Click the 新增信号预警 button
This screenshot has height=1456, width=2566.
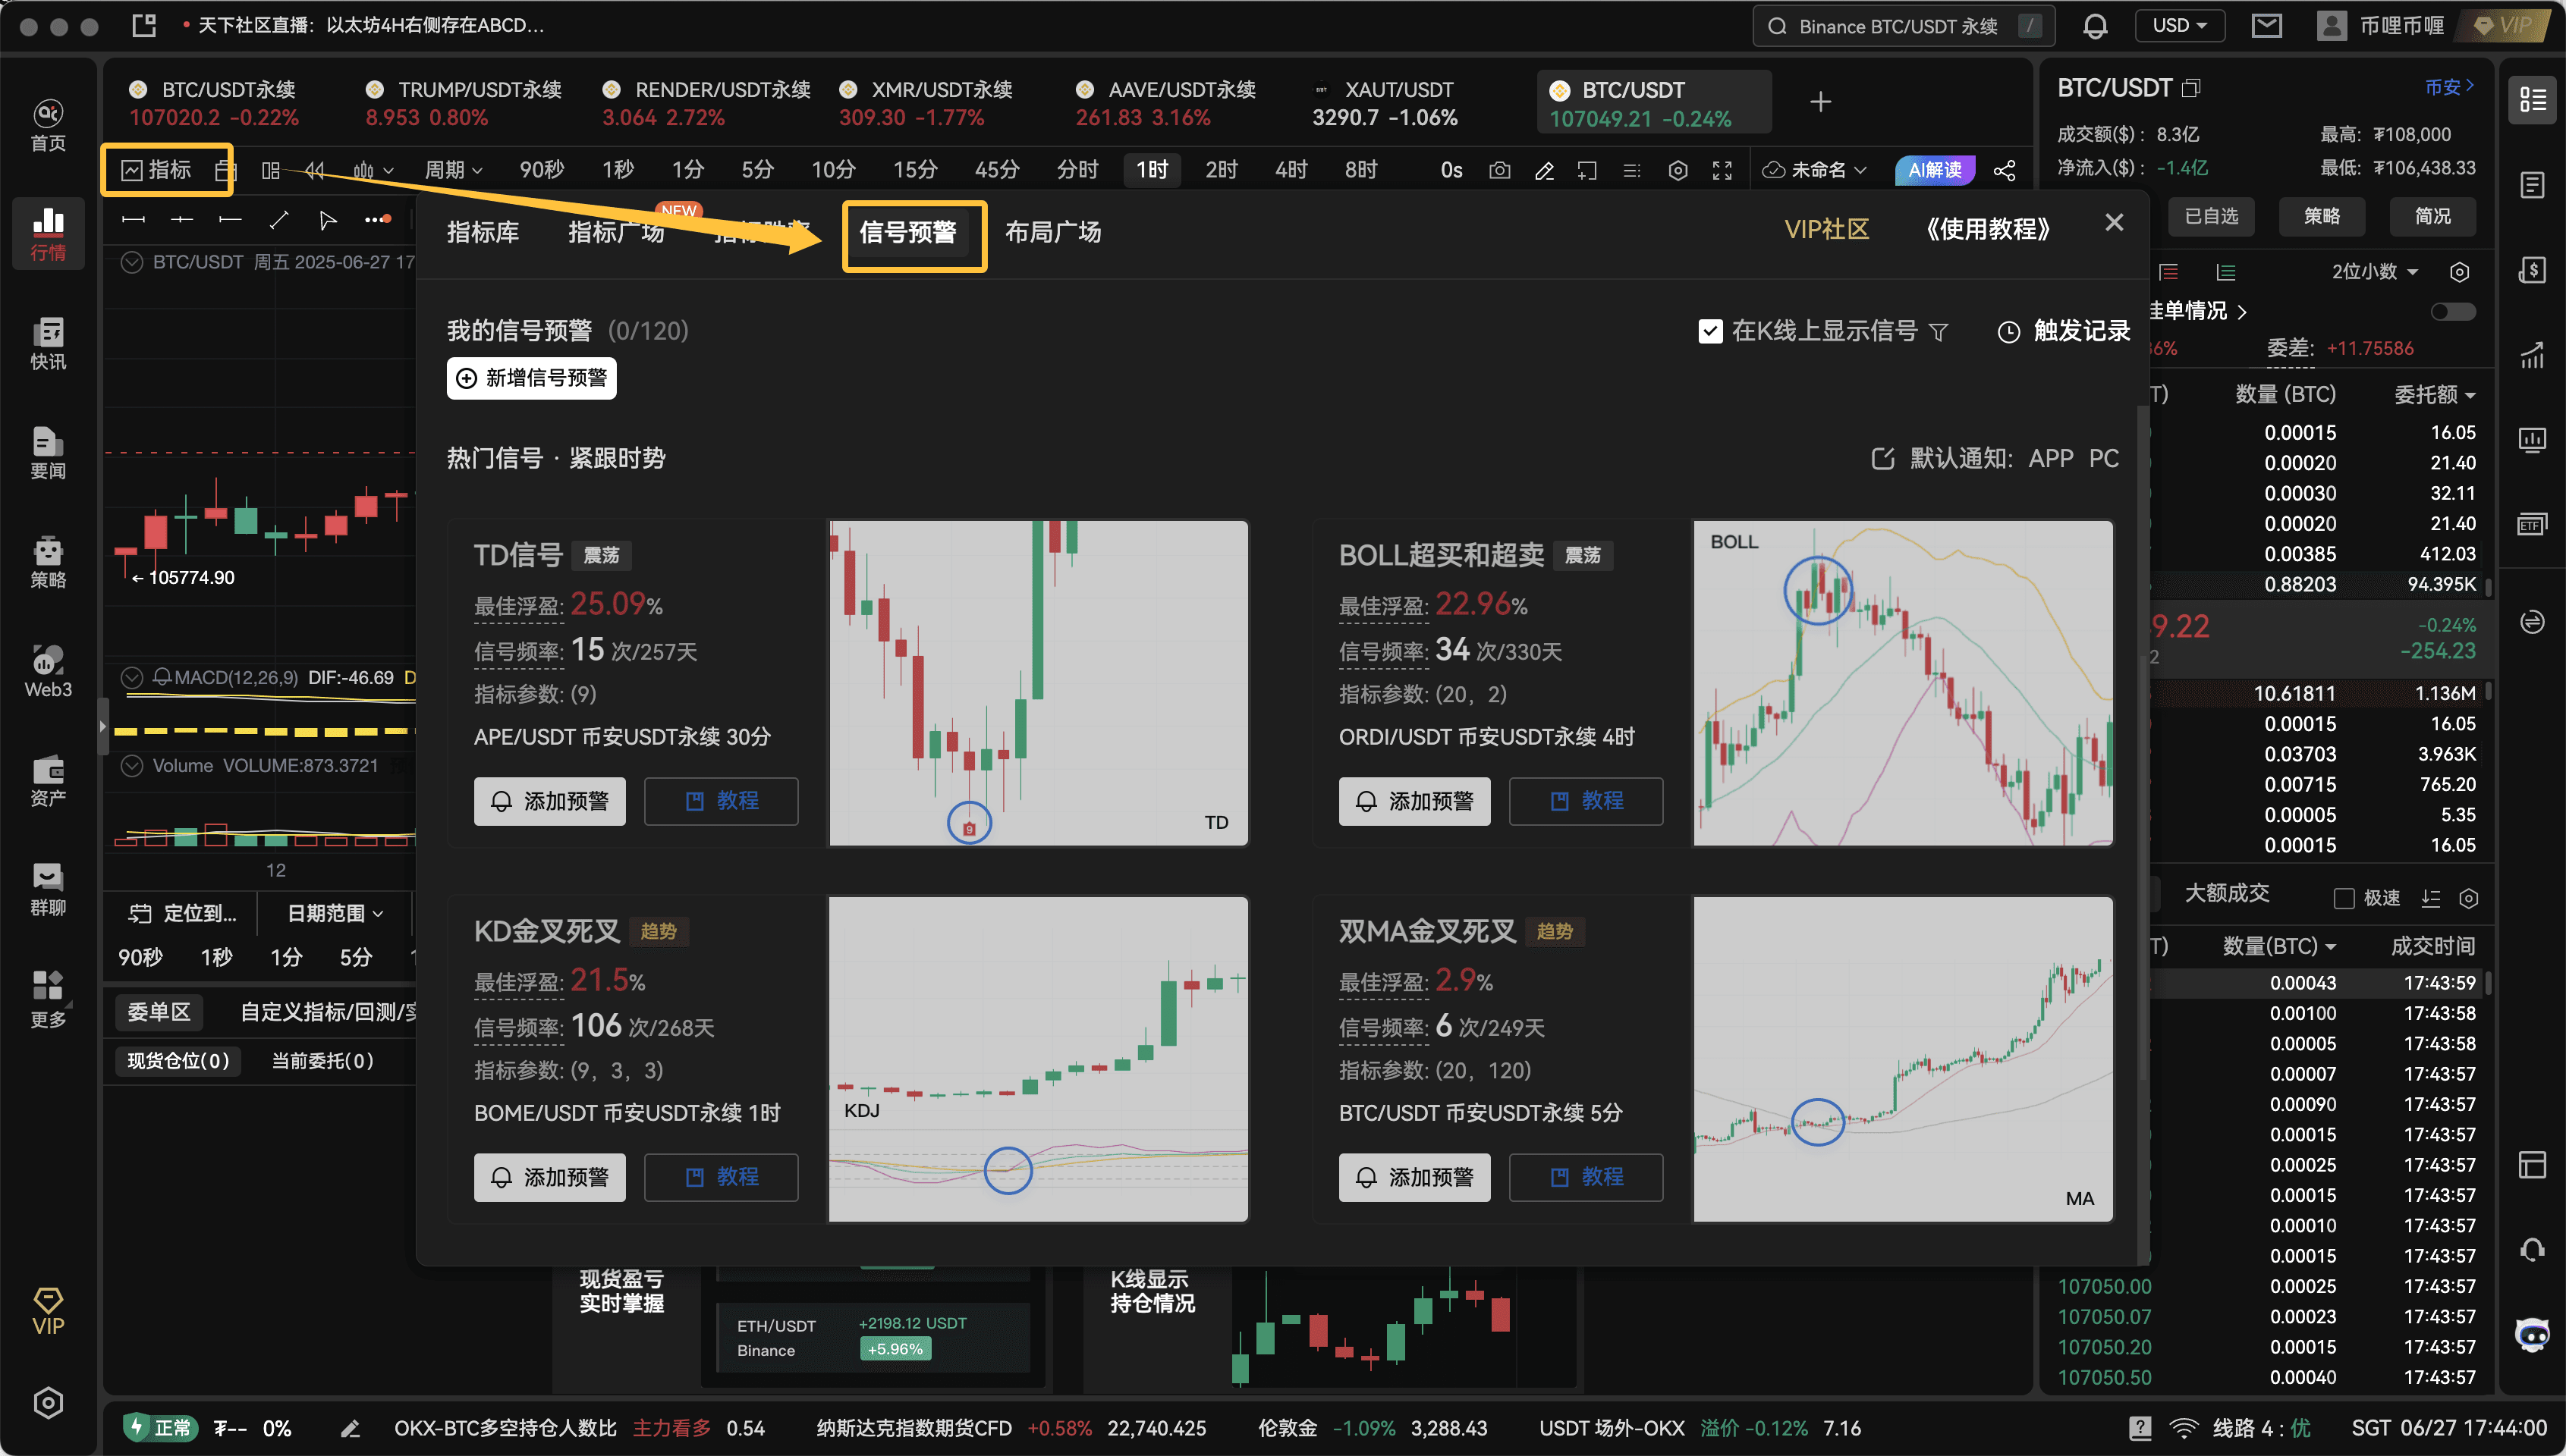click(531, 378)
